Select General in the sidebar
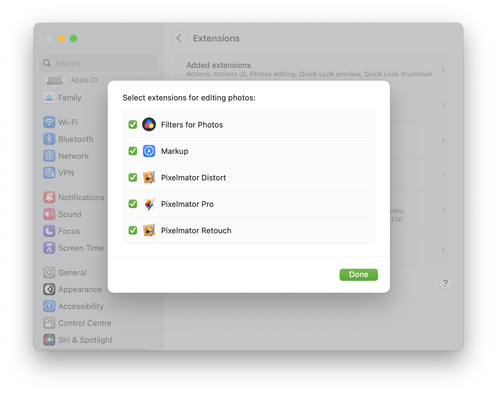This screenshot has width=497, height=395. tap(72, 273)
